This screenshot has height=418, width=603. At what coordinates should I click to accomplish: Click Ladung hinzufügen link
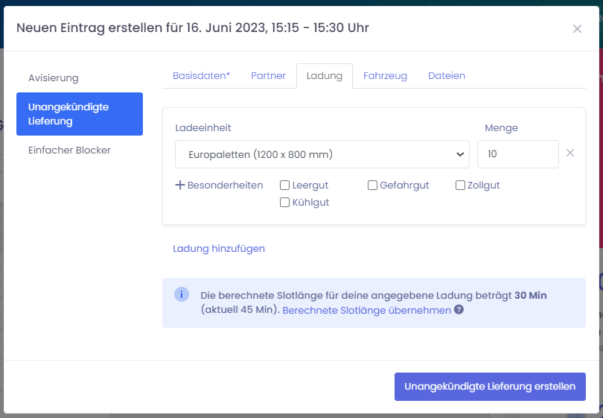coord(219,249)
